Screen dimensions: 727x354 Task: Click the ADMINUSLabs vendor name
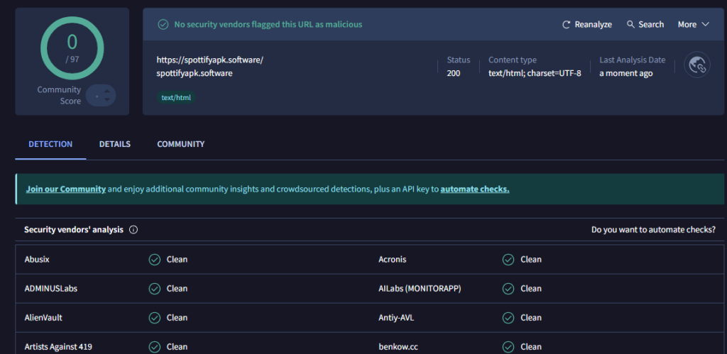[x=51, y=289]
